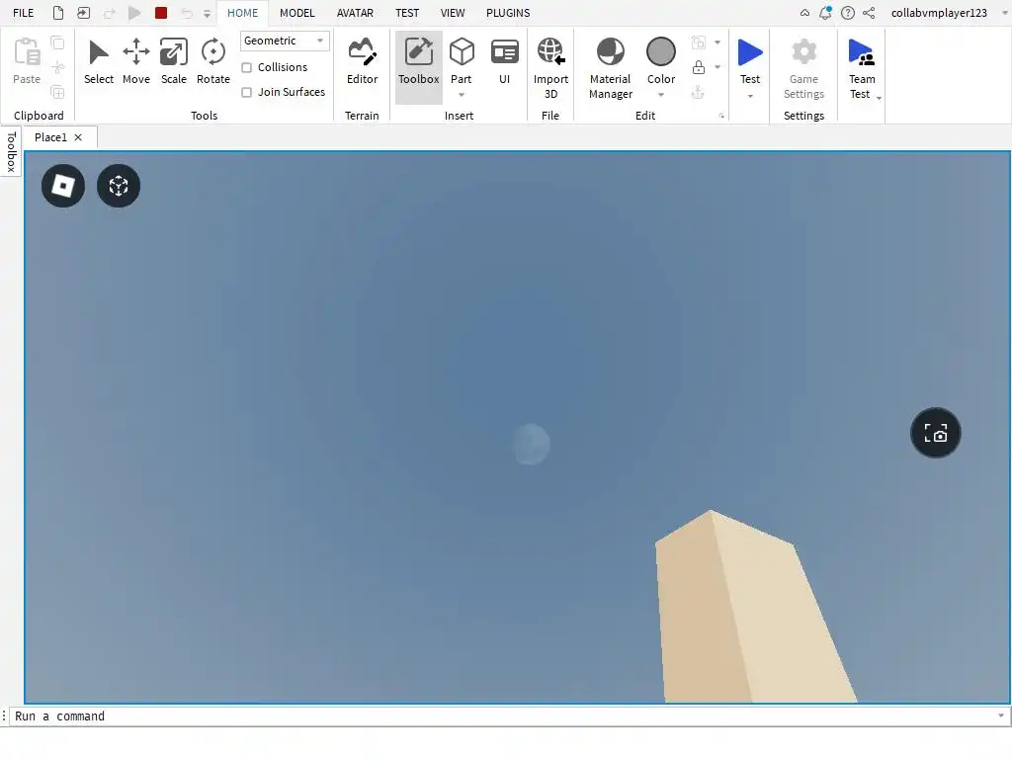Open the notifications bell
Viewport: 1012px width, 759px height.
(825, 13)
